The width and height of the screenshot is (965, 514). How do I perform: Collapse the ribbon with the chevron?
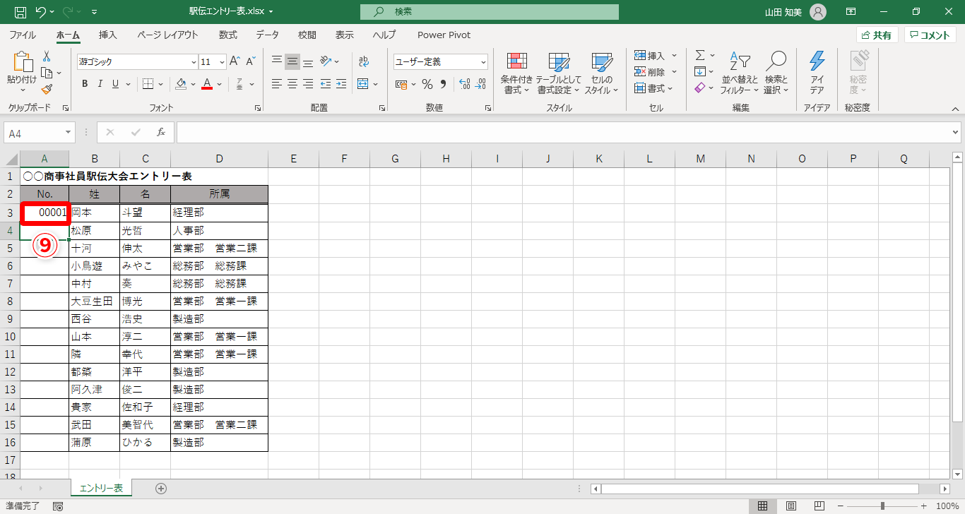pos(955,108)
